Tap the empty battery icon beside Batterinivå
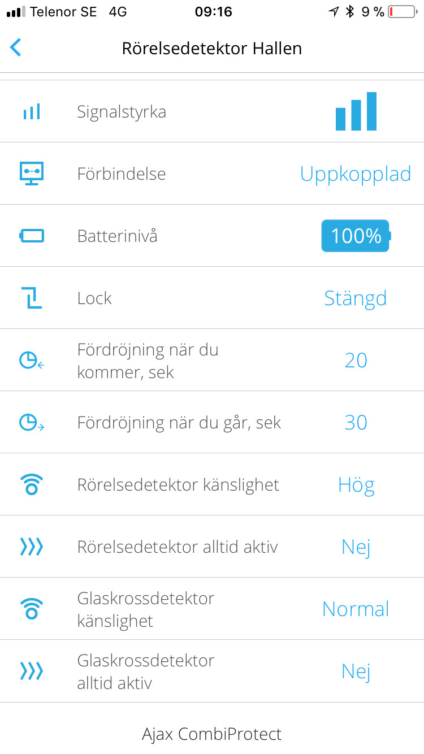The image size is (424, 754). pos(32,236)
